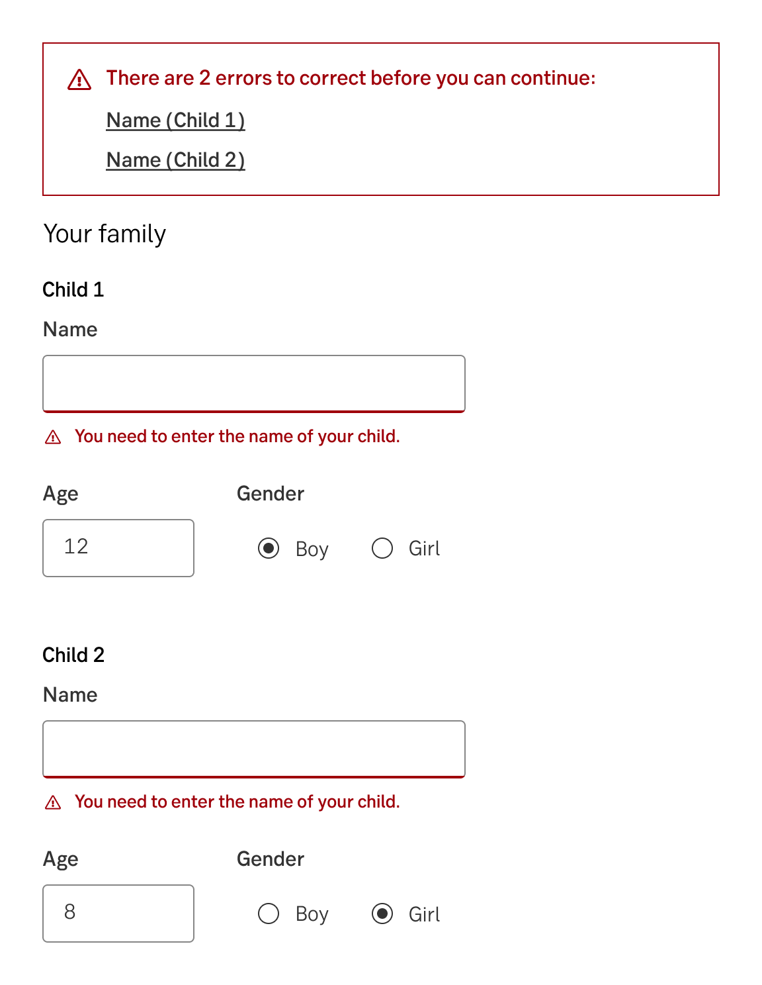Click the Age field showing 8

[x=118, y=914]
